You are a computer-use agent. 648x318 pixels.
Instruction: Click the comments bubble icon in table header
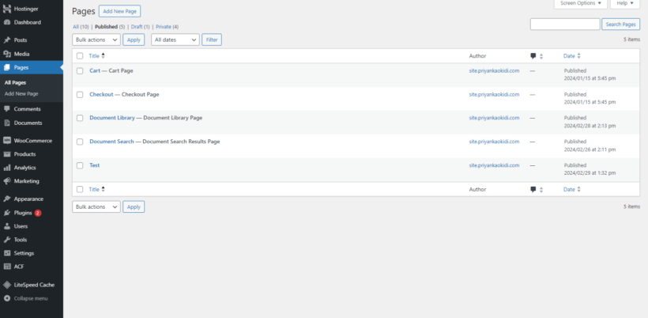(533, 56)
